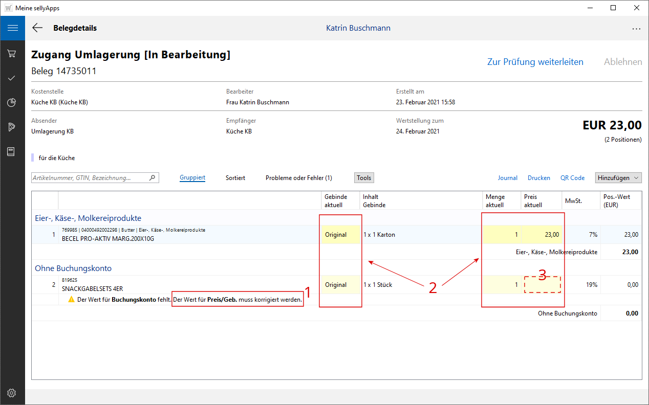The image size is (649, 405).
Task: Click the Drucken link
Action: click(539, 178)
